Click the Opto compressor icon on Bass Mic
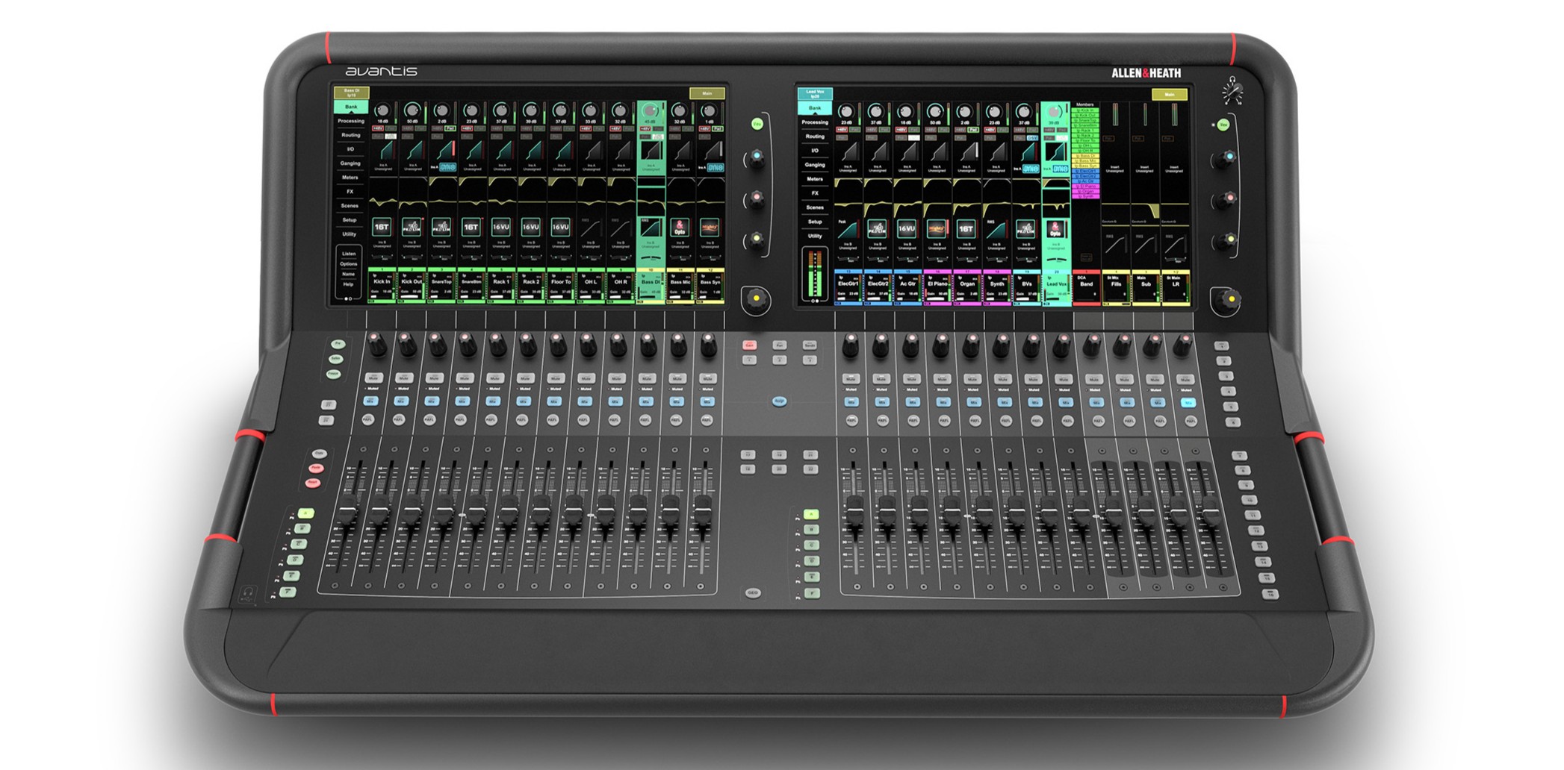The width and height of the screenshot is (1564, 770). [x=679, y=227]
